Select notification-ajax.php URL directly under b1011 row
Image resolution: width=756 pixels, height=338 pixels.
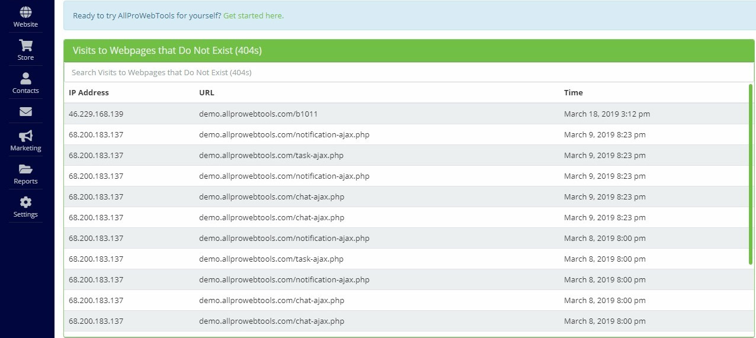pos(284,134)
